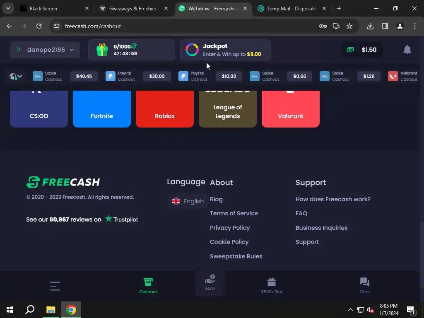424x318 pixels.
Task: Open the Chrome profile icon
Action: point(400,26)
